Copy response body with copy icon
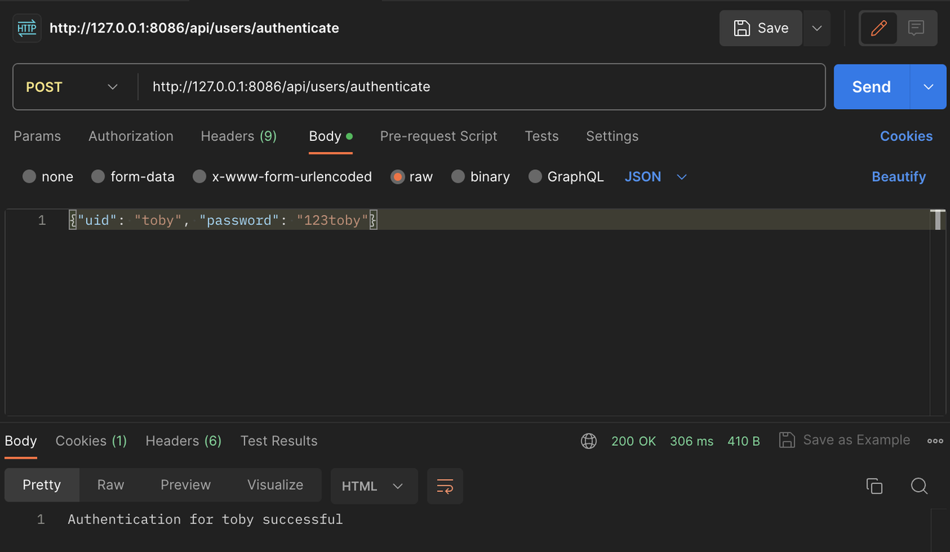Screen dimensions: 950x552 click(874, 486)
